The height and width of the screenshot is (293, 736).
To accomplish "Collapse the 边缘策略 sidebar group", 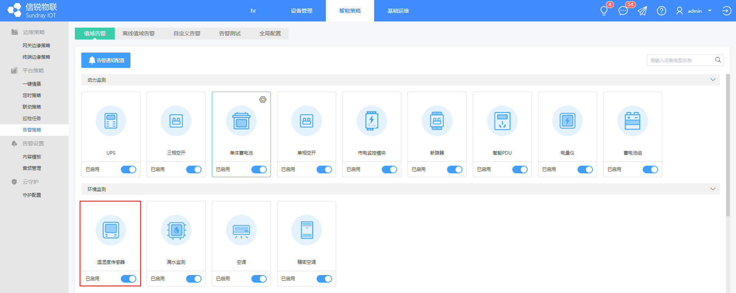I will tap(34, 32).
